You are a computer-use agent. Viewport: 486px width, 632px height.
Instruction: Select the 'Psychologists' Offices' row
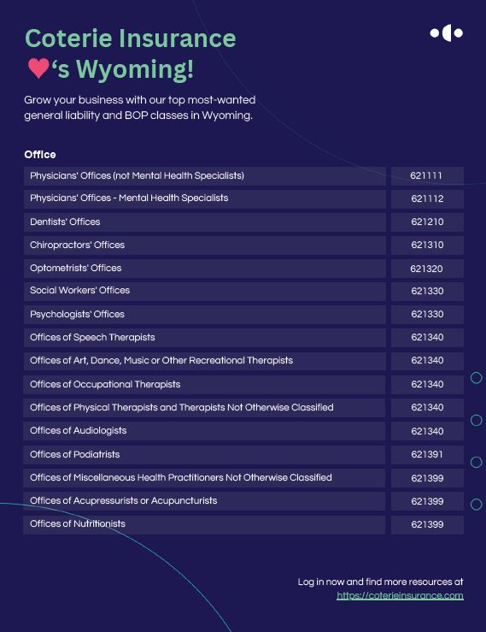[x=204, y=315]
